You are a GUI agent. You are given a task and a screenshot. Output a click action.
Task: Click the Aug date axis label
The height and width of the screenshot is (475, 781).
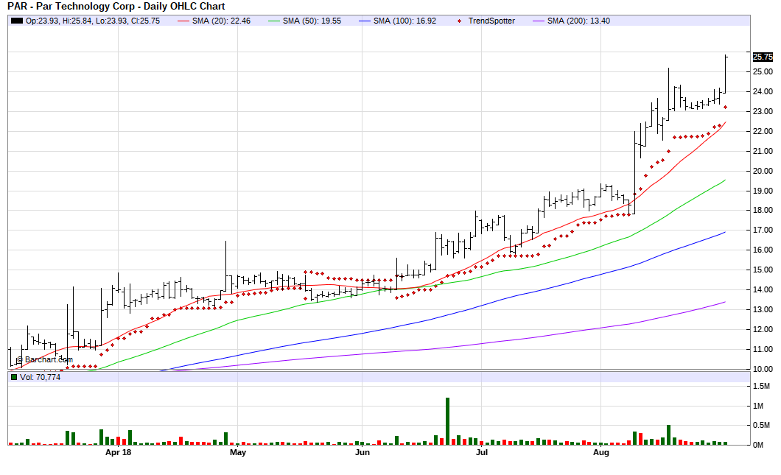click(x=601, y=452)
